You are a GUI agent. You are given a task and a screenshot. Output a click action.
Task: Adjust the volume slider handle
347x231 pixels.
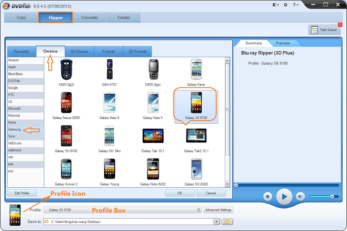coord(332,196)
